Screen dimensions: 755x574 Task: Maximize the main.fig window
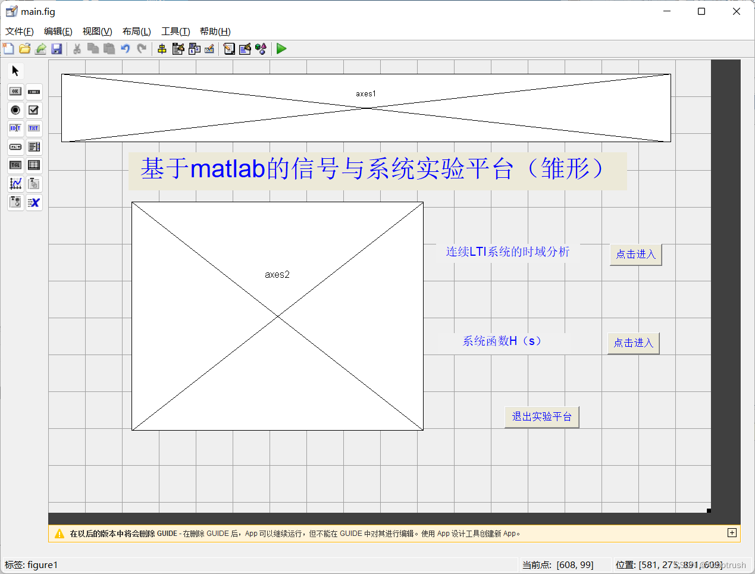[x=701, y=11]
